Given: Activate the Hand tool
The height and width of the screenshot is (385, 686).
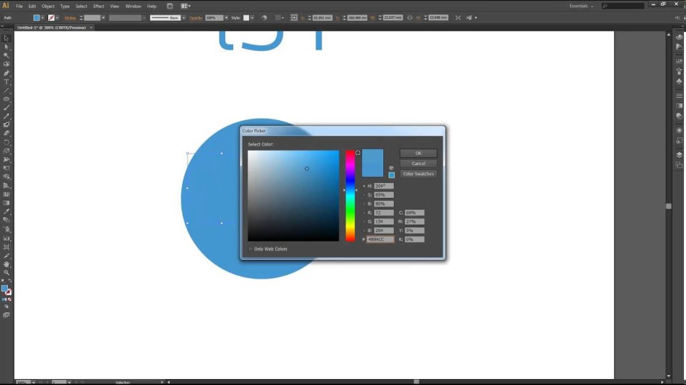Looking at the screenshot, I should [7, 264].
